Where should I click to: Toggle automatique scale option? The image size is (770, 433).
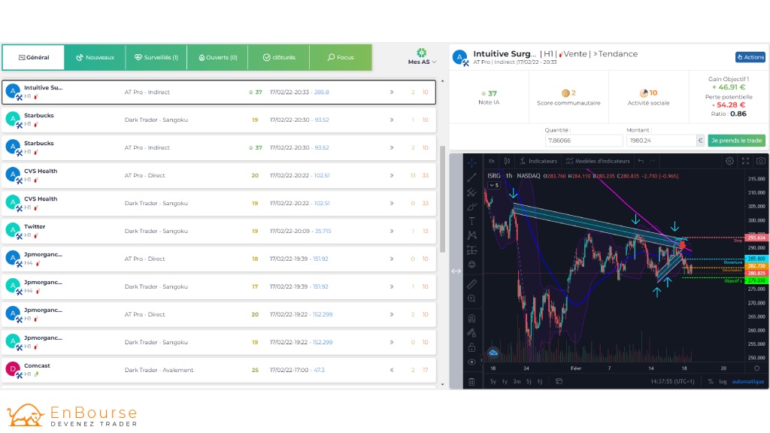pyautogui.click(x=748, y=381)
